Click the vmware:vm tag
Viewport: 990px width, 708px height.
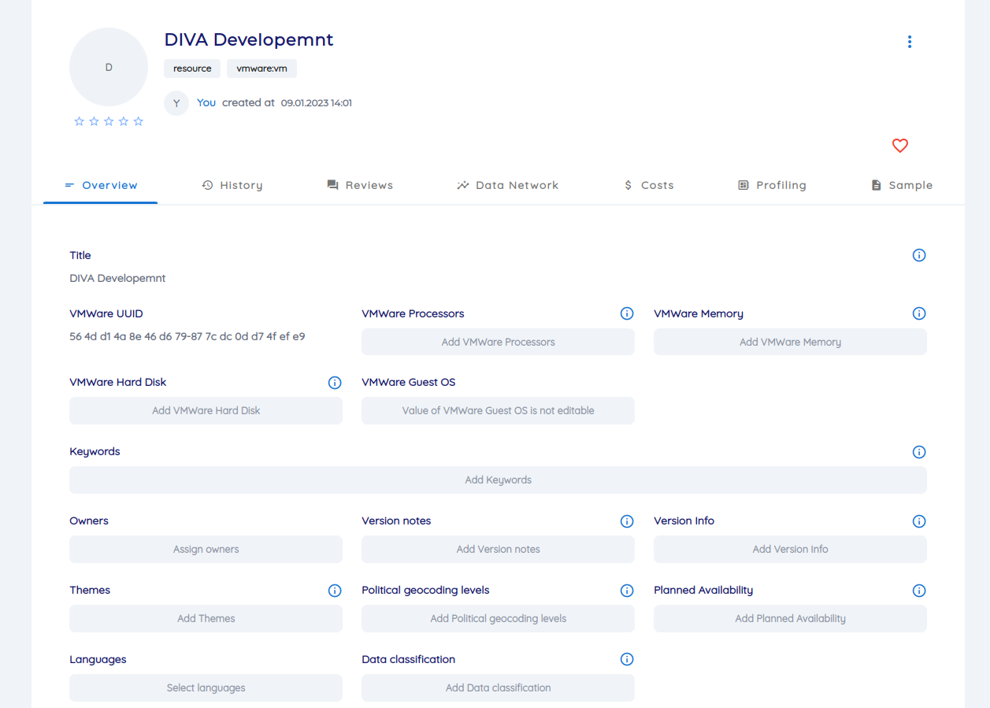(261, 69)
